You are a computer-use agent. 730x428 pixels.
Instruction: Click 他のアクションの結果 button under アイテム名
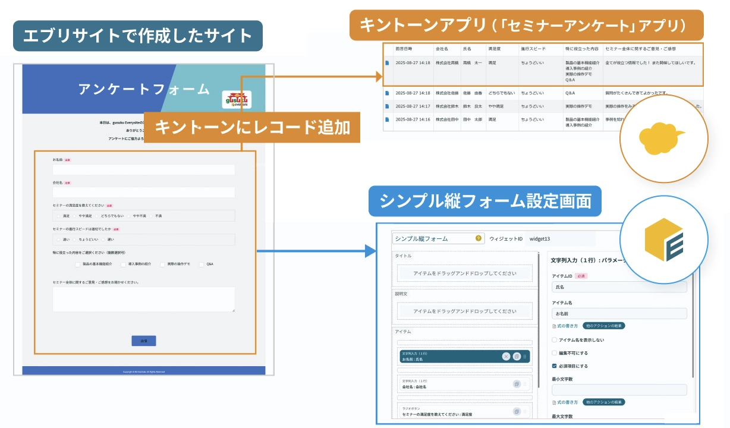coord(603,326)
